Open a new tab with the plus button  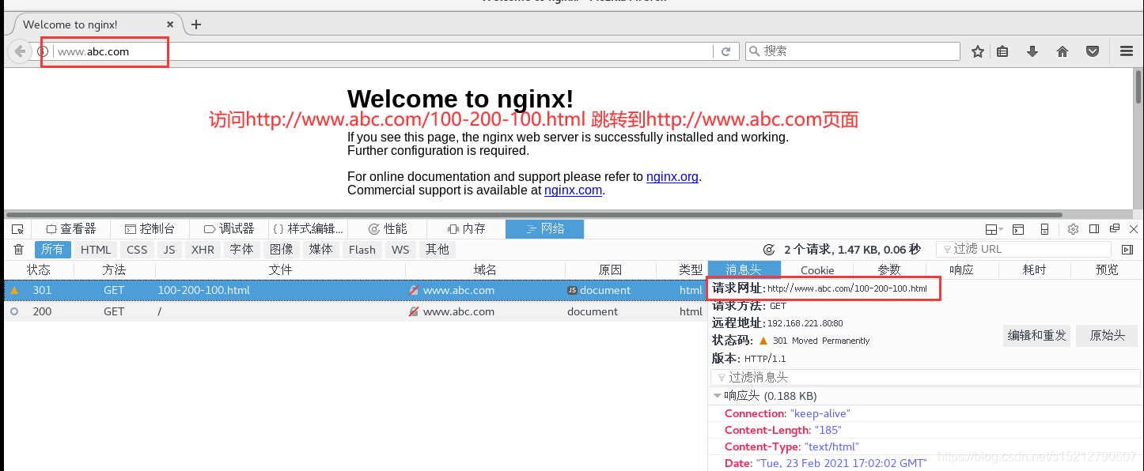click(x=196, y=24)
